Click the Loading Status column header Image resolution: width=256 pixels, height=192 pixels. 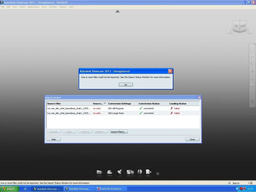click(x=184, y=103)
